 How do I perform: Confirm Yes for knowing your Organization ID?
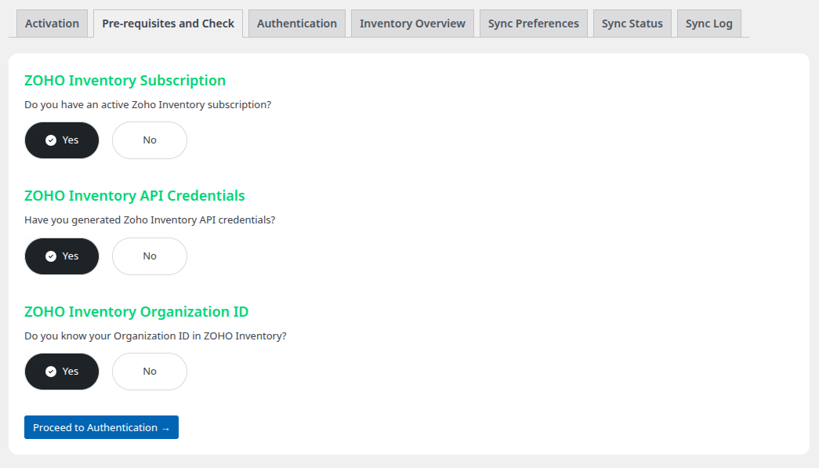pos(62,371)
